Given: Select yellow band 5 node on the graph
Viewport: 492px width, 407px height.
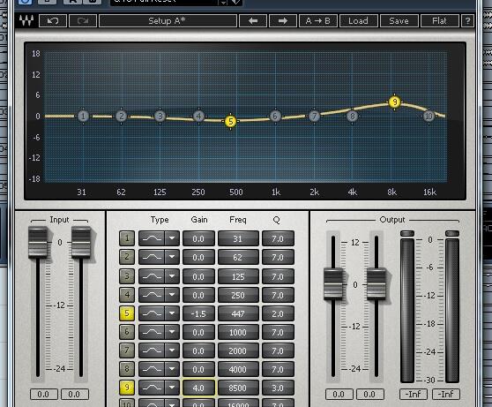Looking at the screenshot, I should pos(231,121).
